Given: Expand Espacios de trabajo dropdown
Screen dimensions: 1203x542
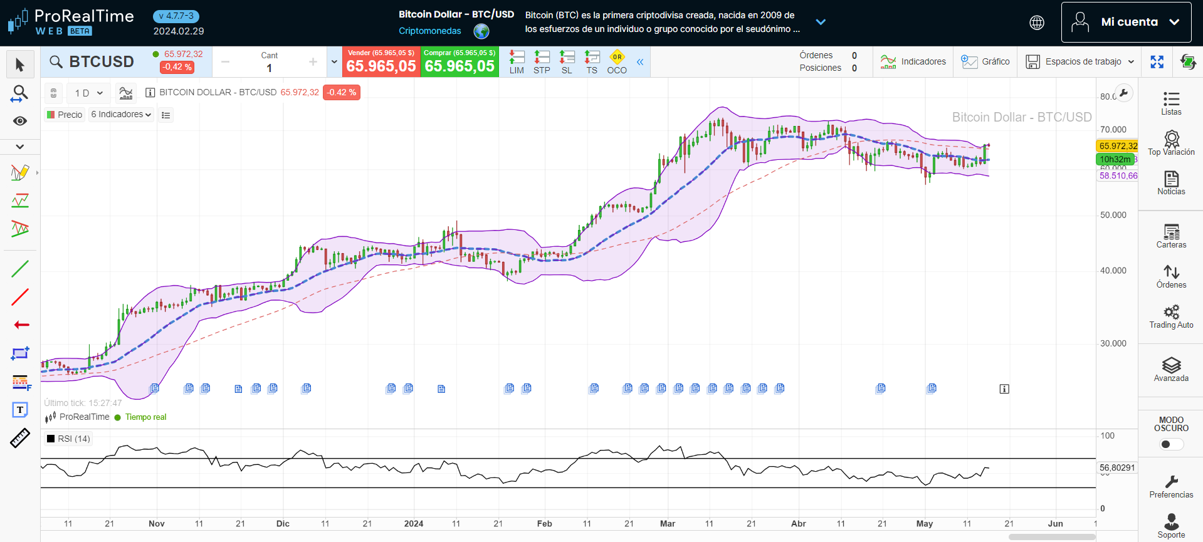Looking at the screenshot, I should click(1080, 61).
